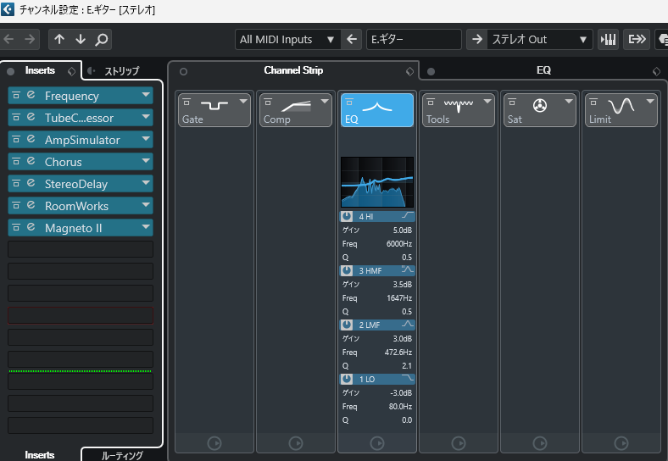
Task: Bypass the Chorus insert plugin
Action: click(16, 162)
